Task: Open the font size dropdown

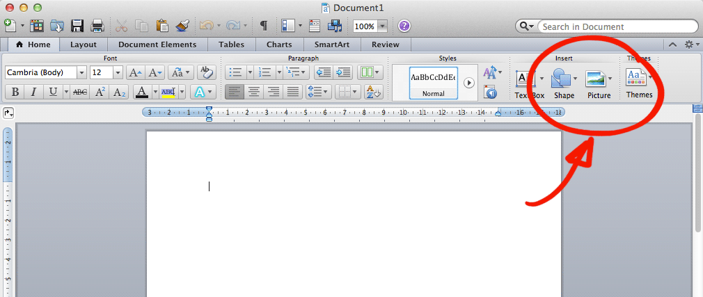Action: (x=118, y=72)
